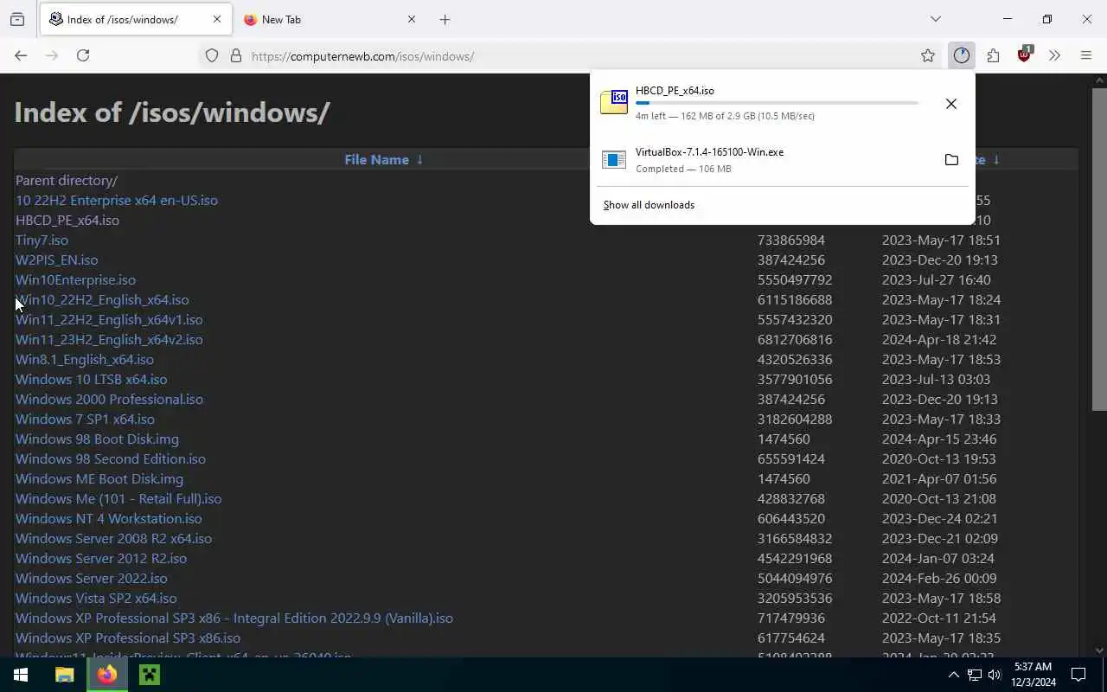Switch to the New Tab tab
The height and width of the screenshot is (692, 1107).
tap(330, 19)
